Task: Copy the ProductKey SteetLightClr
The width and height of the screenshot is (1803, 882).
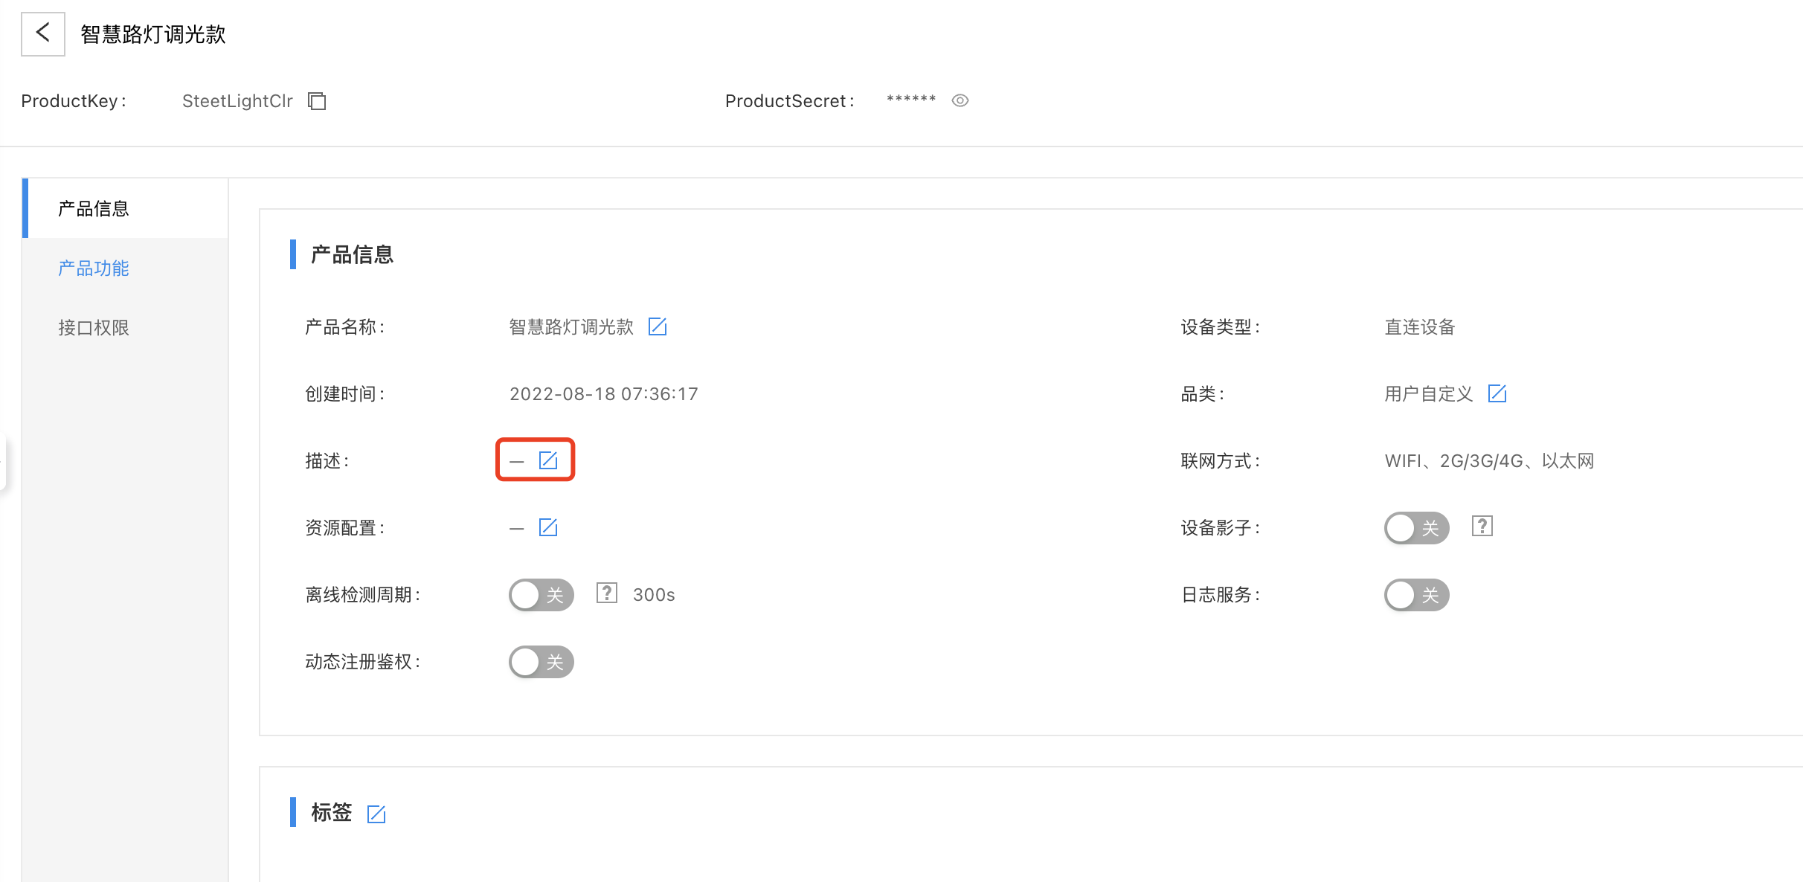Action: pos(317,101)
